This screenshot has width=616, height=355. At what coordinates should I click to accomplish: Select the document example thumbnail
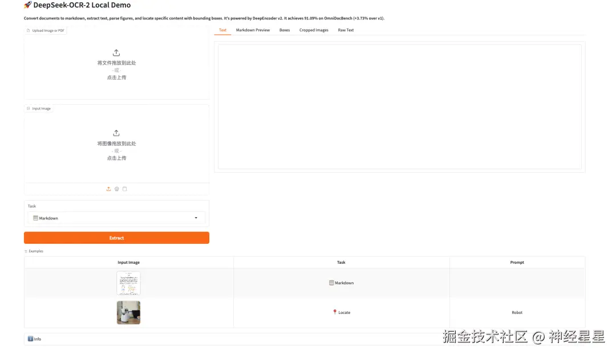(x=128, y=283)
